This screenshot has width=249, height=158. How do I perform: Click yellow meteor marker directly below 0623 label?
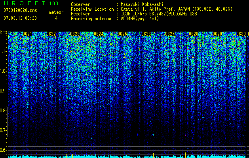[x=72, y=156]
